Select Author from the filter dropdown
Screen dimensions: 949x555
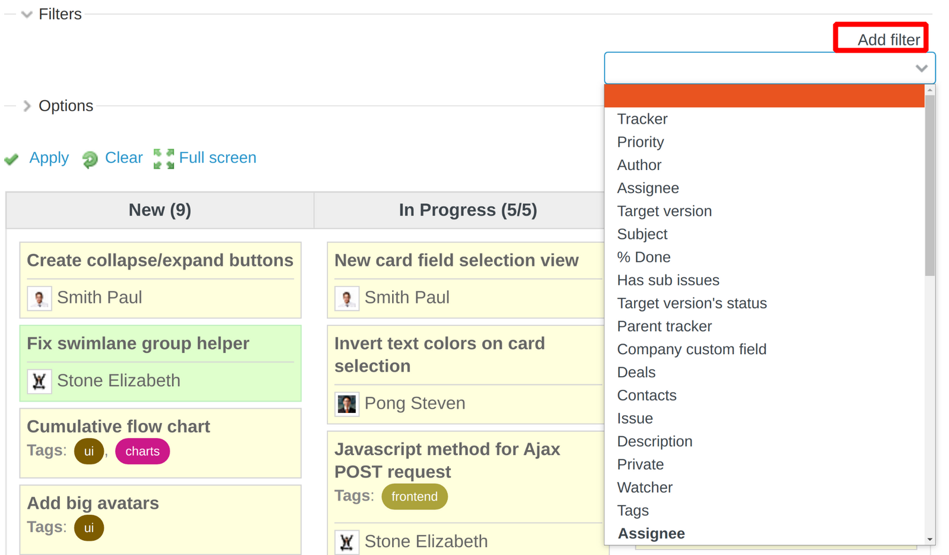639,165
